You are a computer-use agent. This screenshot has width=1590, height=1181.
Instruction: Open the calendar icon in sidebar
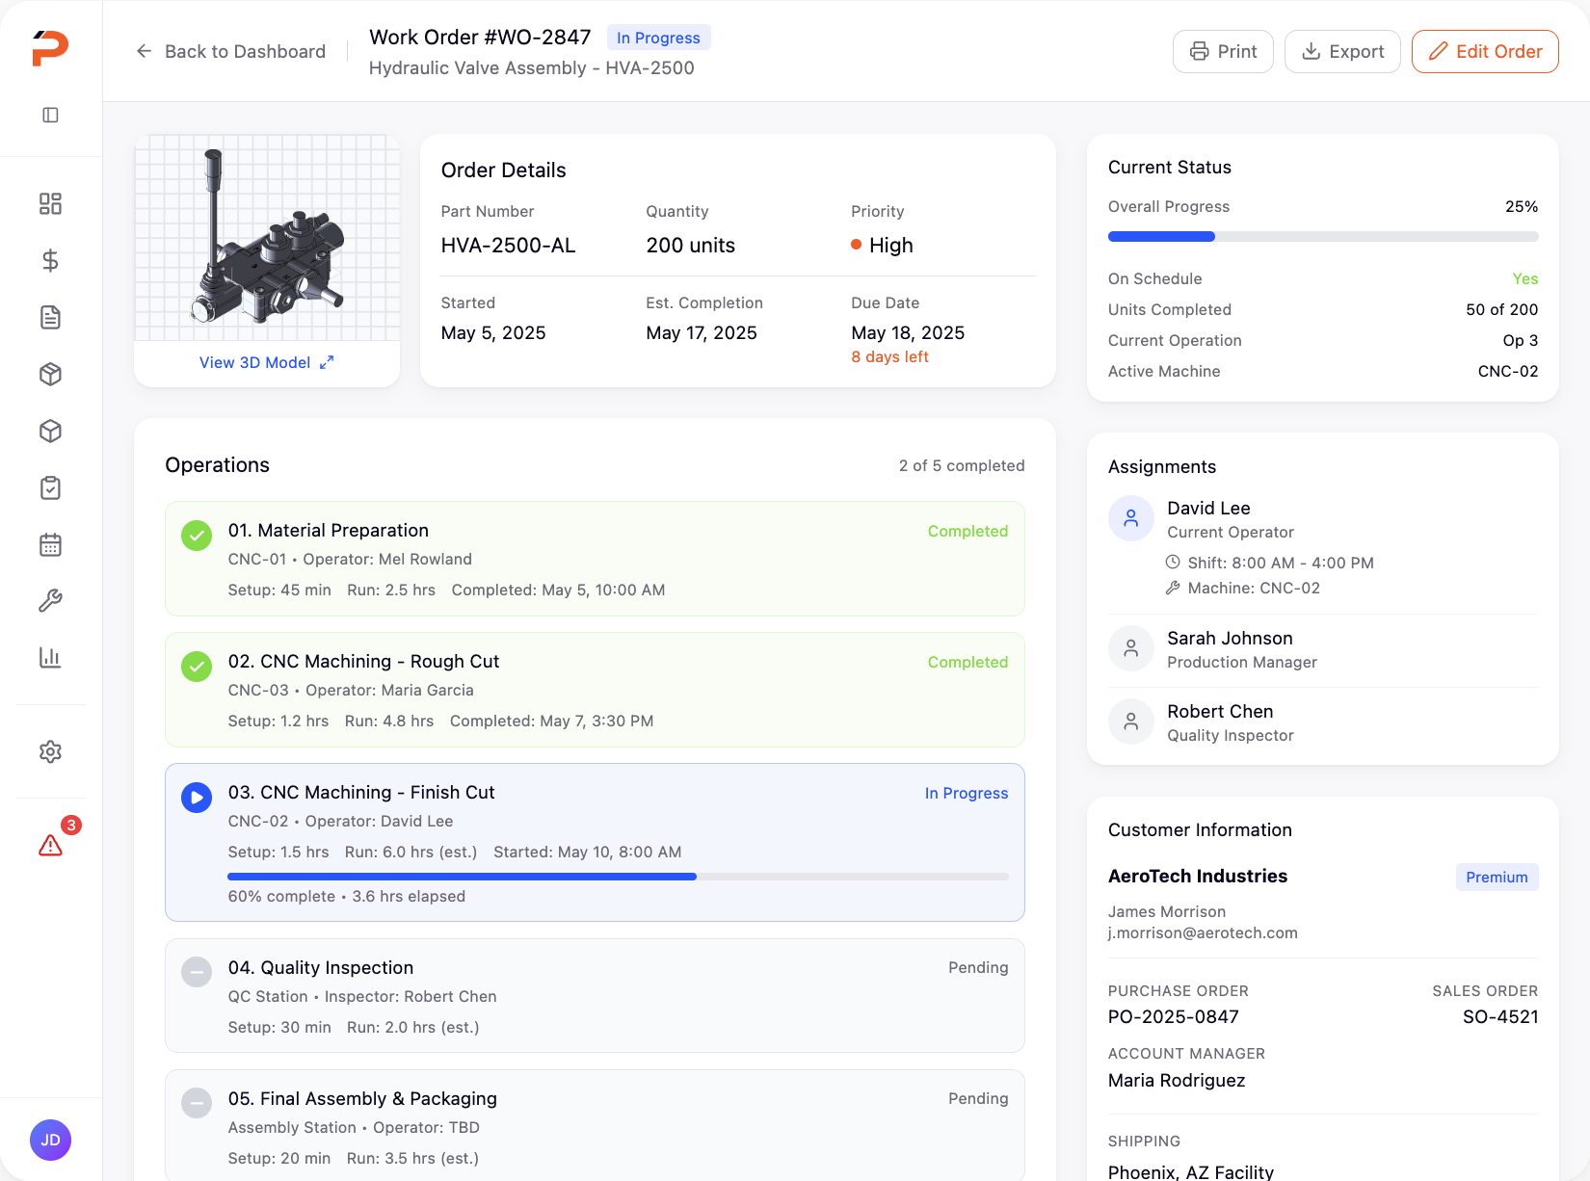[51, 544]
